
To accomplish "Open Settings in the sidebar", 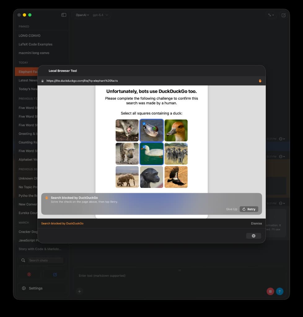I will pyautogui.click(x=35, y=288).
